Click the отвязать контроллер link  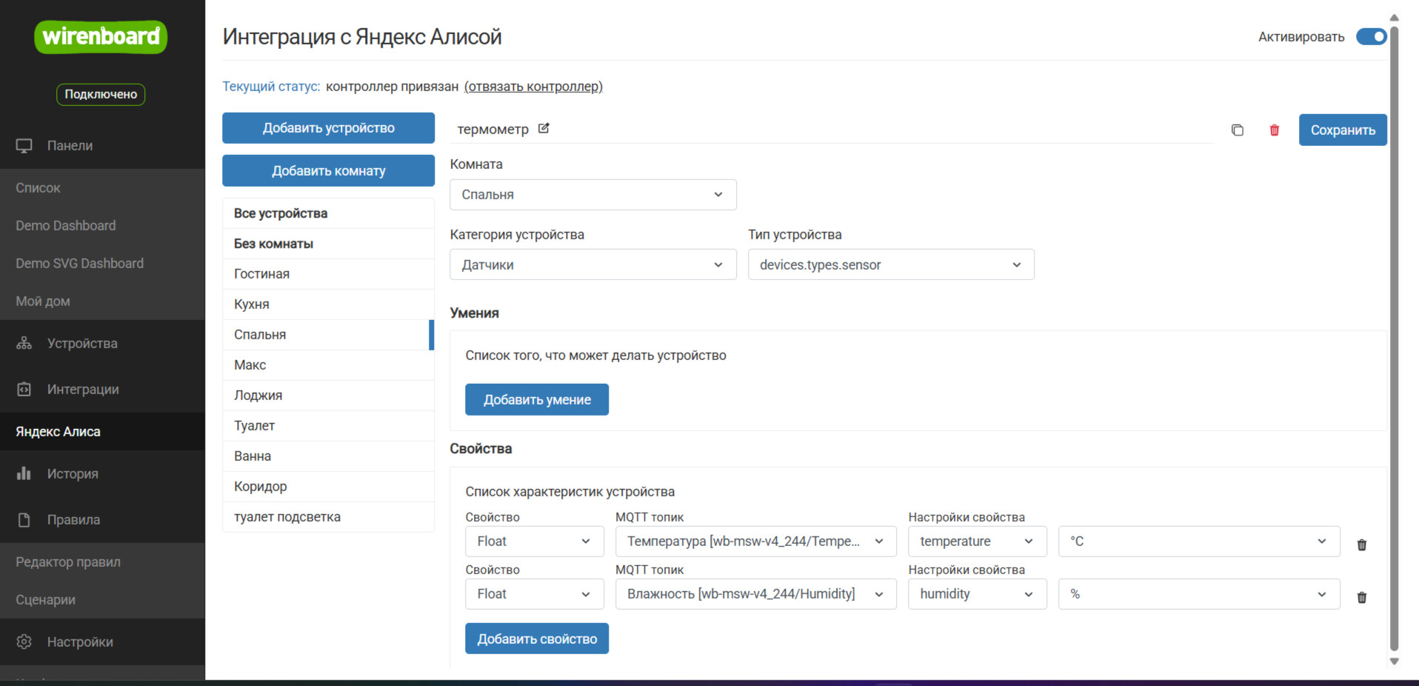(x=533, y=86)
